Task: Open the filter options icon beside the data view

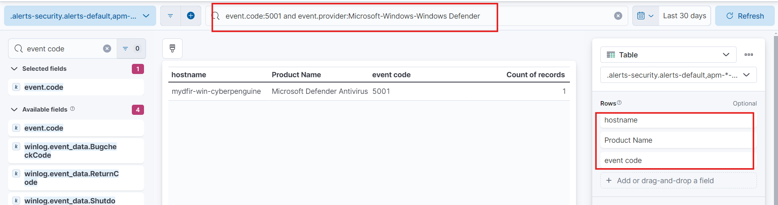Action: pos(170,16)
